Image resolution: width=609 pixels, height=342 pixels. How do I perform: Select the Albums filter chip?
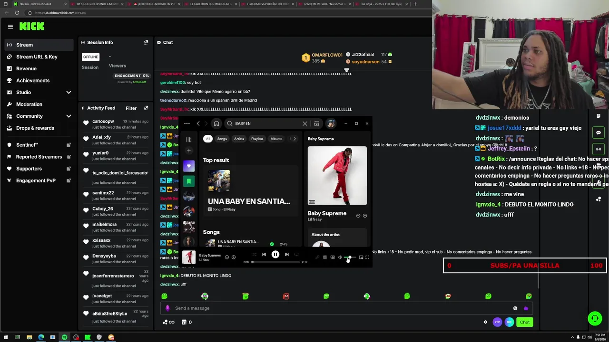point(276,139)
